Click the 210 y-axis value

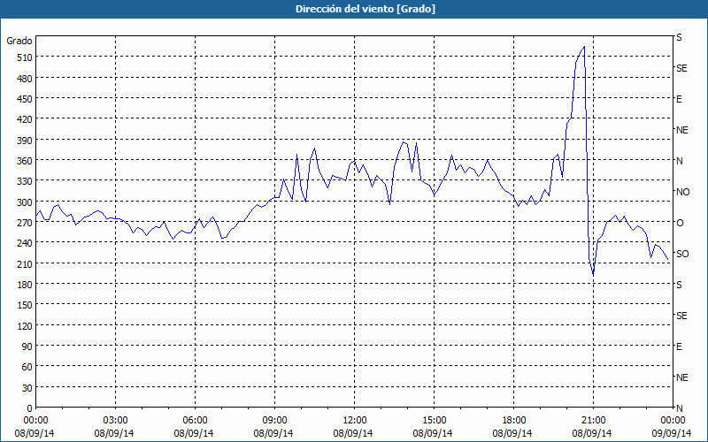click(25, 263)
